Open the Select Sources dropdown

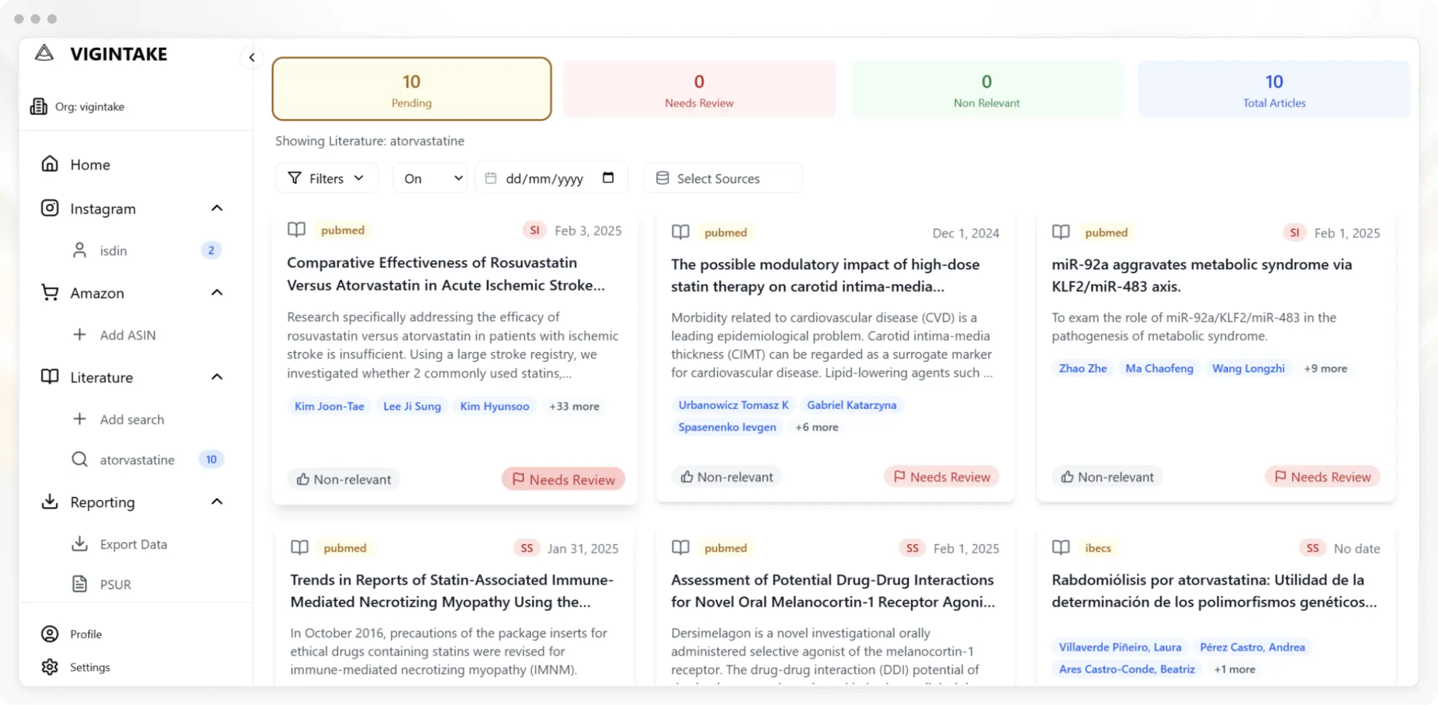(723, 178)
